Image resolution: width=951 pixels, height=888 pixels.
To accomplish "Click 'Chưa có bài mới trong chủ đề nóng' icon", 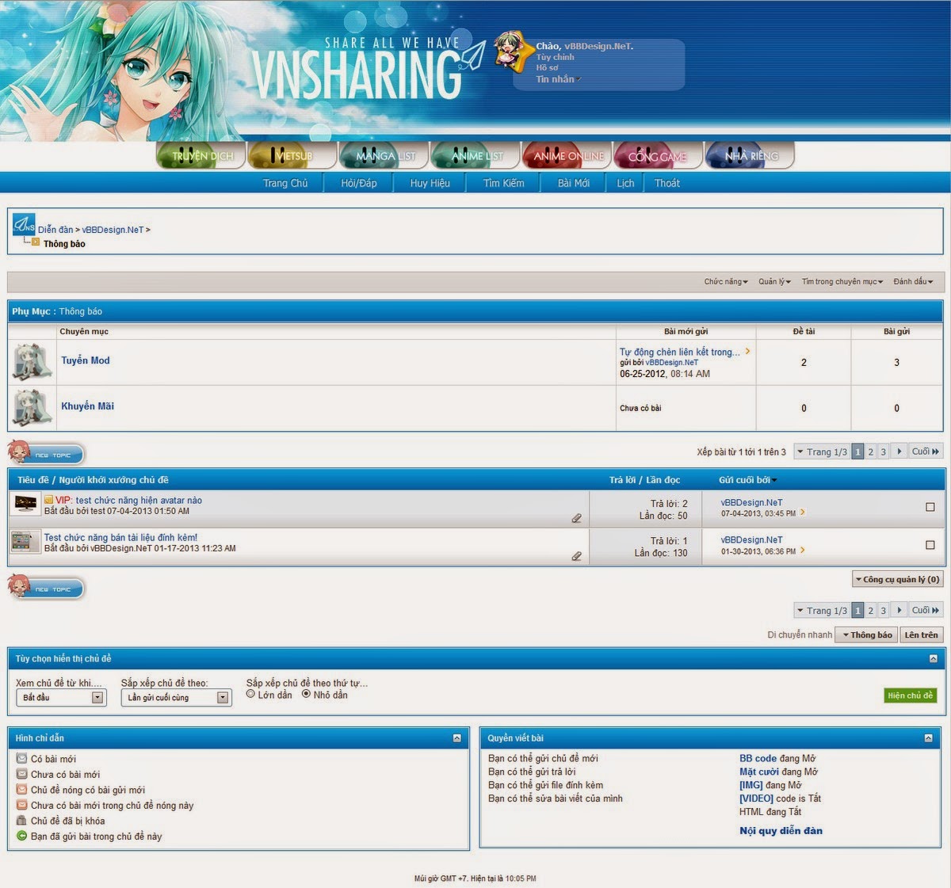I will coord(21,805).
